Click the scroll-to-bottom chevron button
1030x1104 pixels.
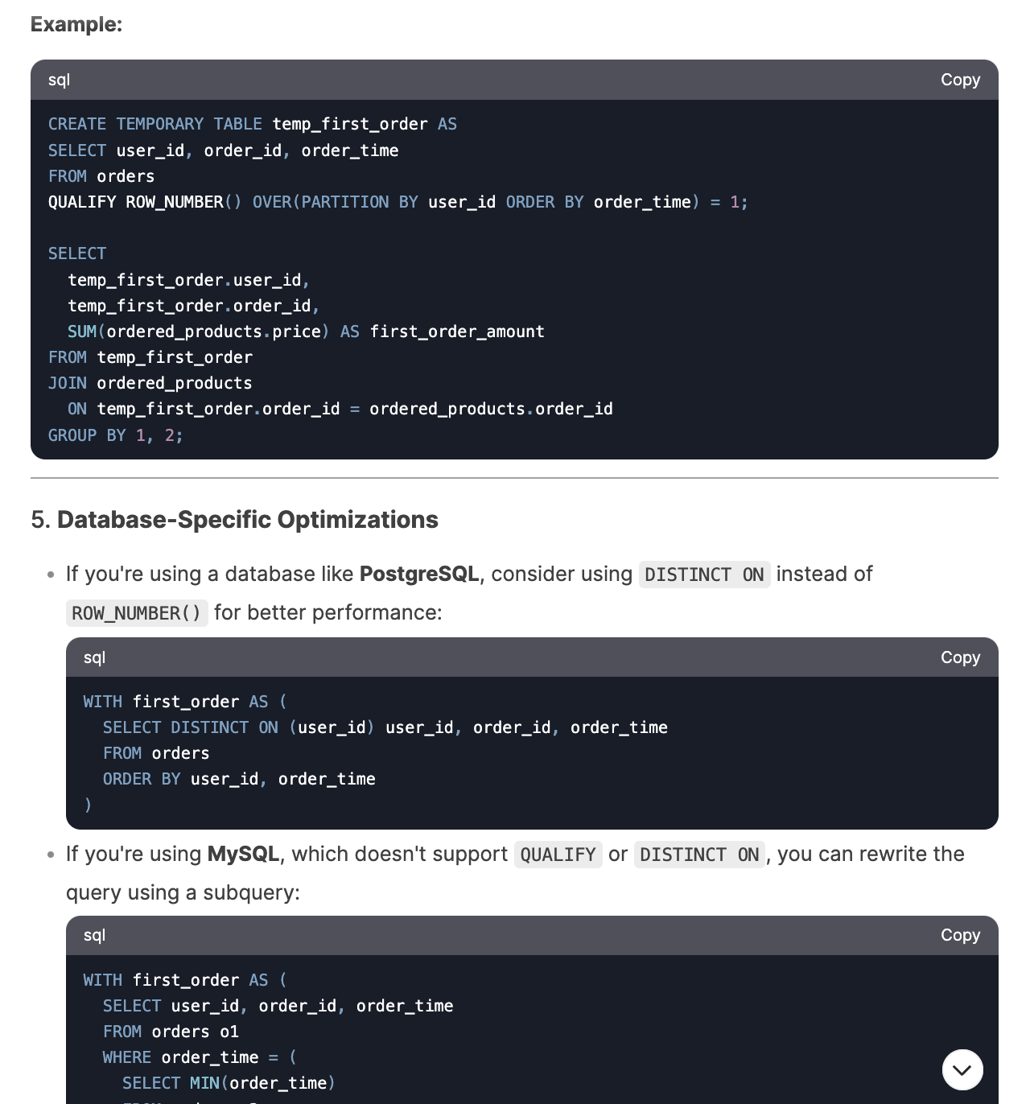coord(962,1069)
